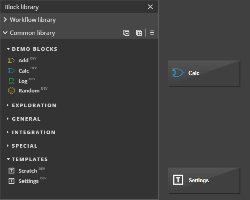The height and width of the screenshot is (200, 250).
Task: Select the Calc block icon in library
Action: coord(12,71)
